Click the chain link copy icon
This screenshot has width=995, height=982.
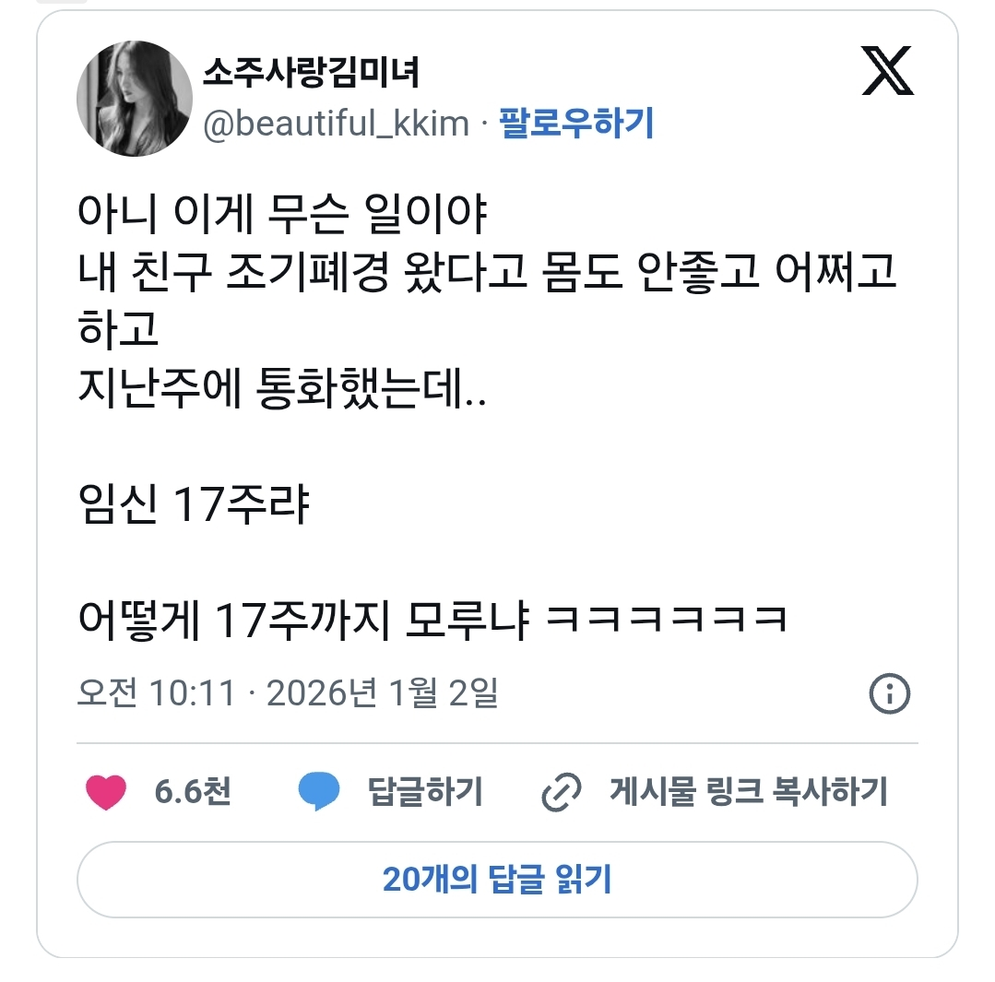point(561,792)
